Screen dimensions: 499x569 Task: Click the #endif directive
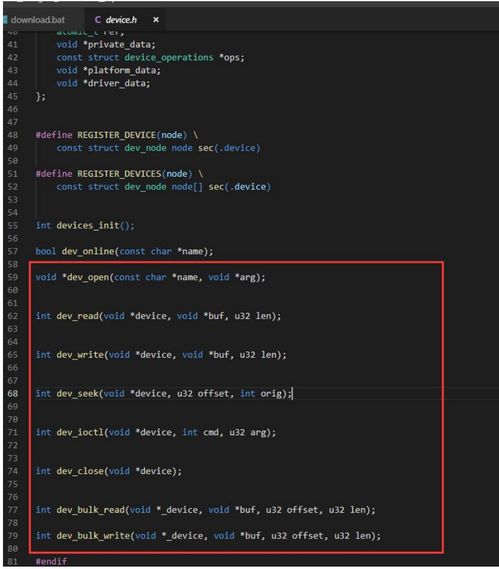(x=51, y=561)
